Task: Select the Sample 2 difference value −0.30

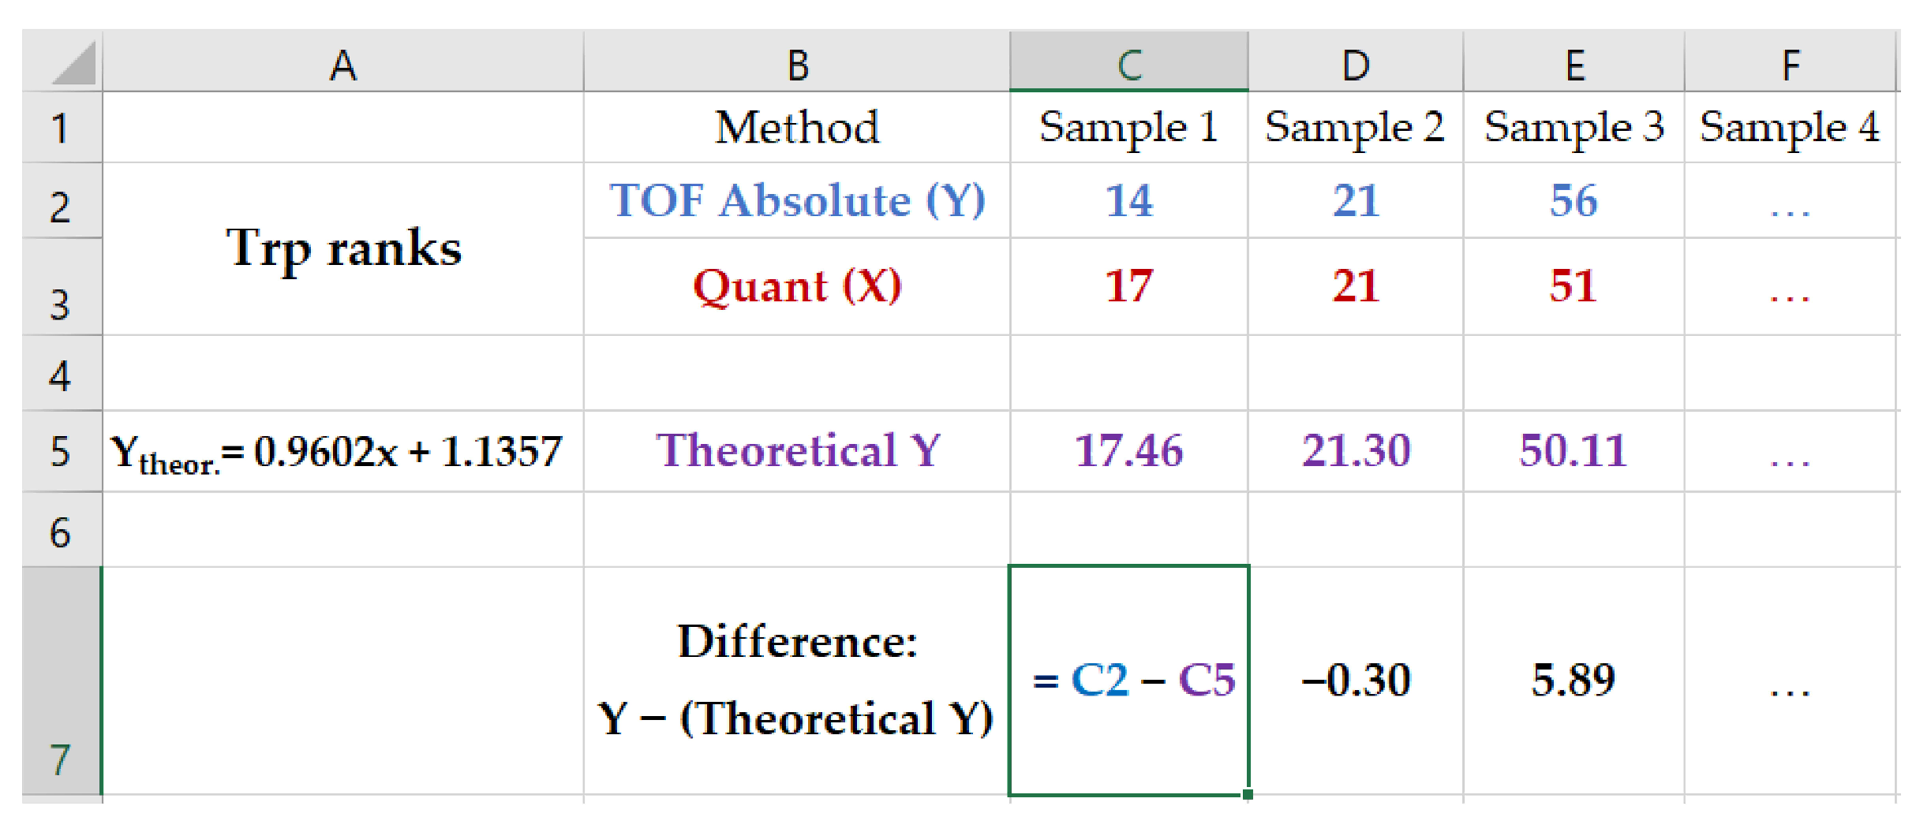Action: tap(1355, 680)
